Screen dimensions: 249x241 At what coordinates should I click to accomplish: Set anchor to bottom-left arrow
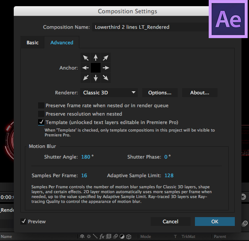[86, 78]
